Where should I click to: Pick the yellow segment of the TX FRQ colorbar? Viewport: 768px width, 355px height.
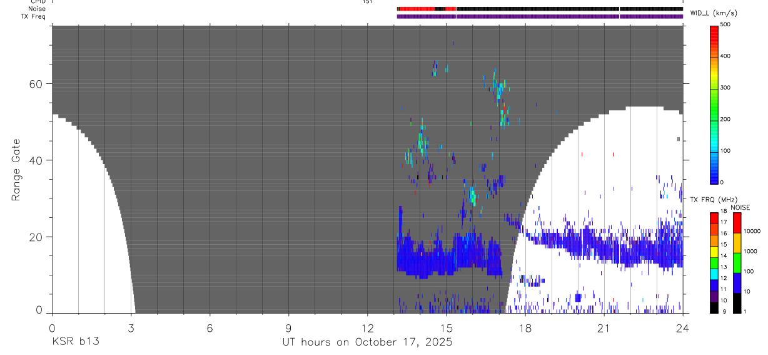click(x=714, y=250)
